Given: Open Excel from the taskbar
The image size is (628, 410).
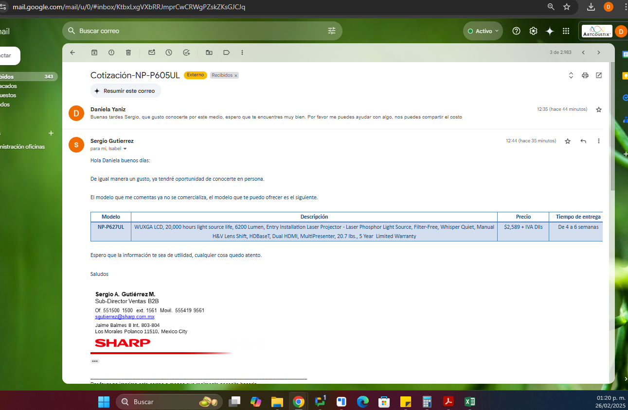Looking at the screenshot, I should pos(470,402).
